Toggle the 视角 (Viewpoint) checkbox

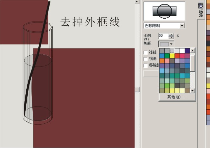[x=146, y=59]
